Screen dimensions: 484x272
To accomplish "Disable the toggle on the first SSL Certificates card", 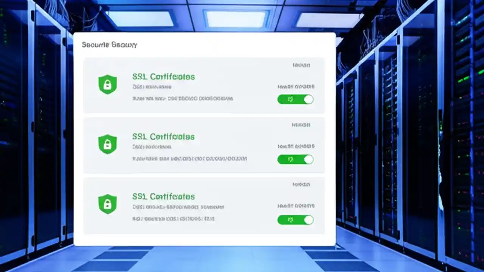I will 296,99.
